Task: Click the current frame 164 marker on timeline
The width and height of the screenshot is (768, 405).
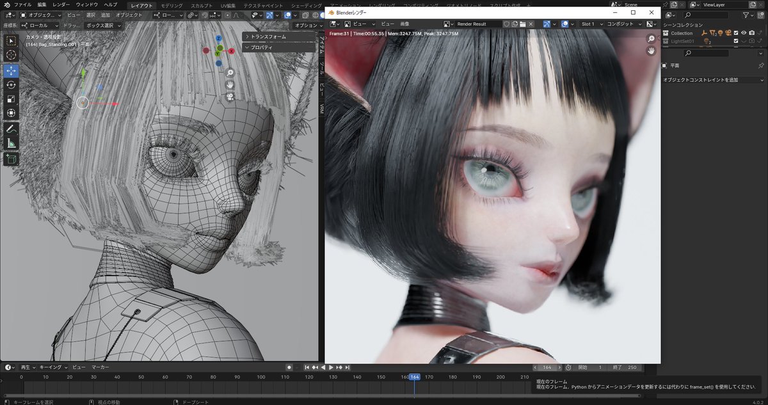Action: pyautogui.click(x=414, y=377)
